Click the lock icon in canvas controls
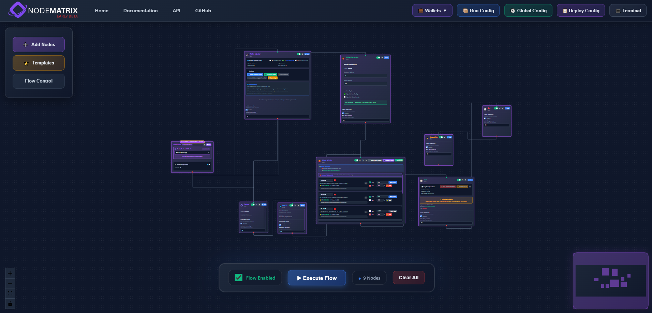This screenshot has height=313, width=652. 10,304
